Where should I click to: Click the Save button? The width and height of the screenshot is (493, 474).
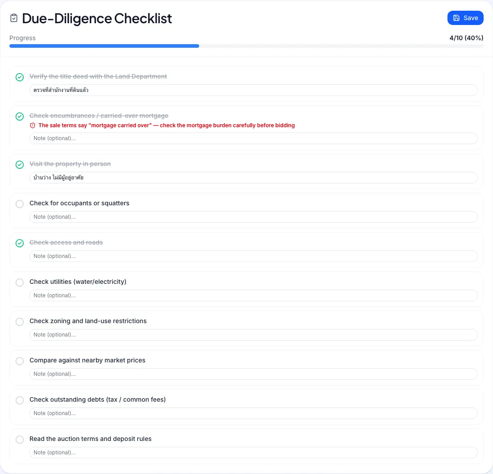[465, 18]
